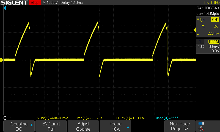Expand the Probe 10X options
Viewport: 220px width, 132px height.
pyautogui.click(x=116, y=126)
